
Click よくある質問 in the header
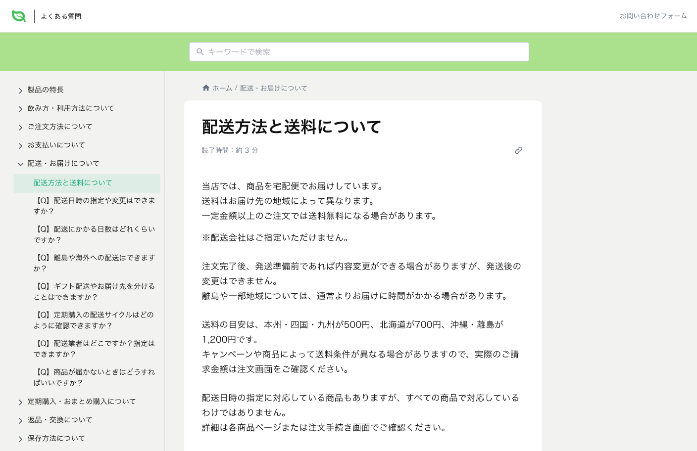tap(61, 16)
